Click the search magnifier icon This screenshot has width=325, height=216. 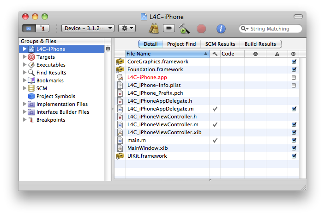tap(244, 29)
